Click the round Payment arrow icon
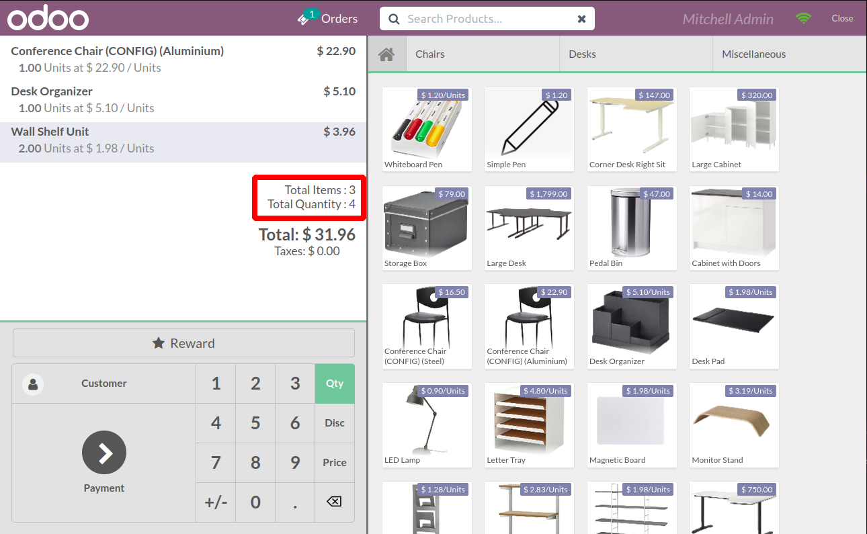 (x=104, y=453)
